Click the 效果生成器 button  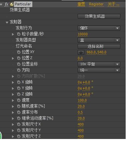[x=99, y=16]
